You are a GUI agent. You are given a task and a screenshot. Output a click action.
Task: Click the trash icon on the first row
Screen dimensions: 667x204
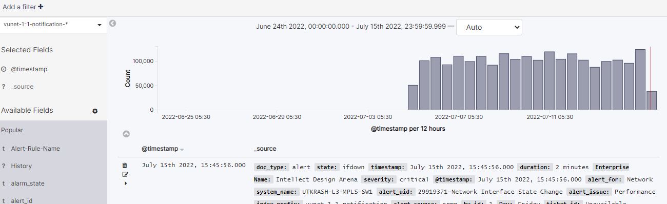(x=125, y=166)
